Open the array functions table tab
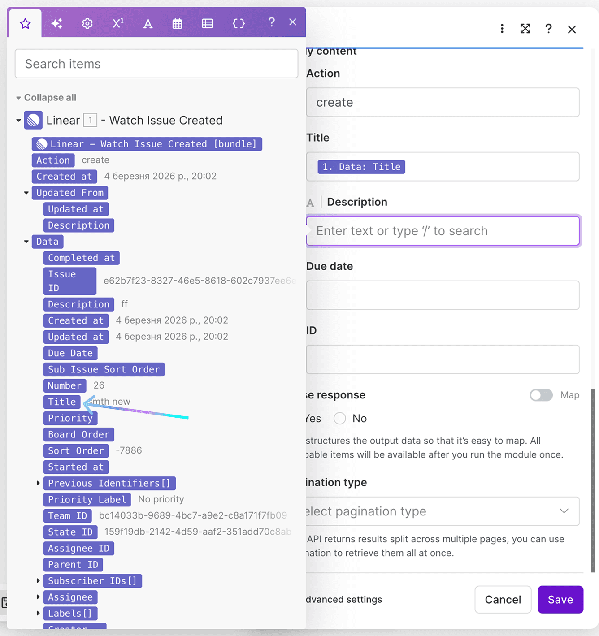 (207, 23)
